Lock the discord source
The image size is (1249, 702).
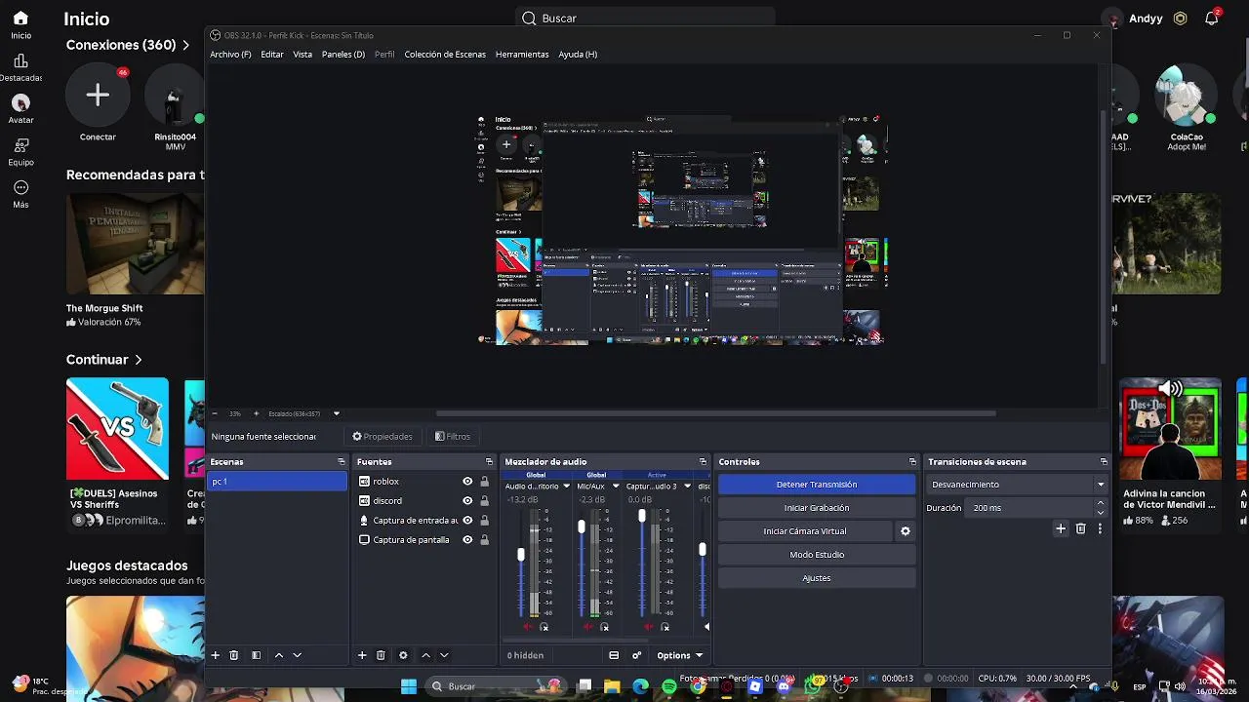point(484,501)
